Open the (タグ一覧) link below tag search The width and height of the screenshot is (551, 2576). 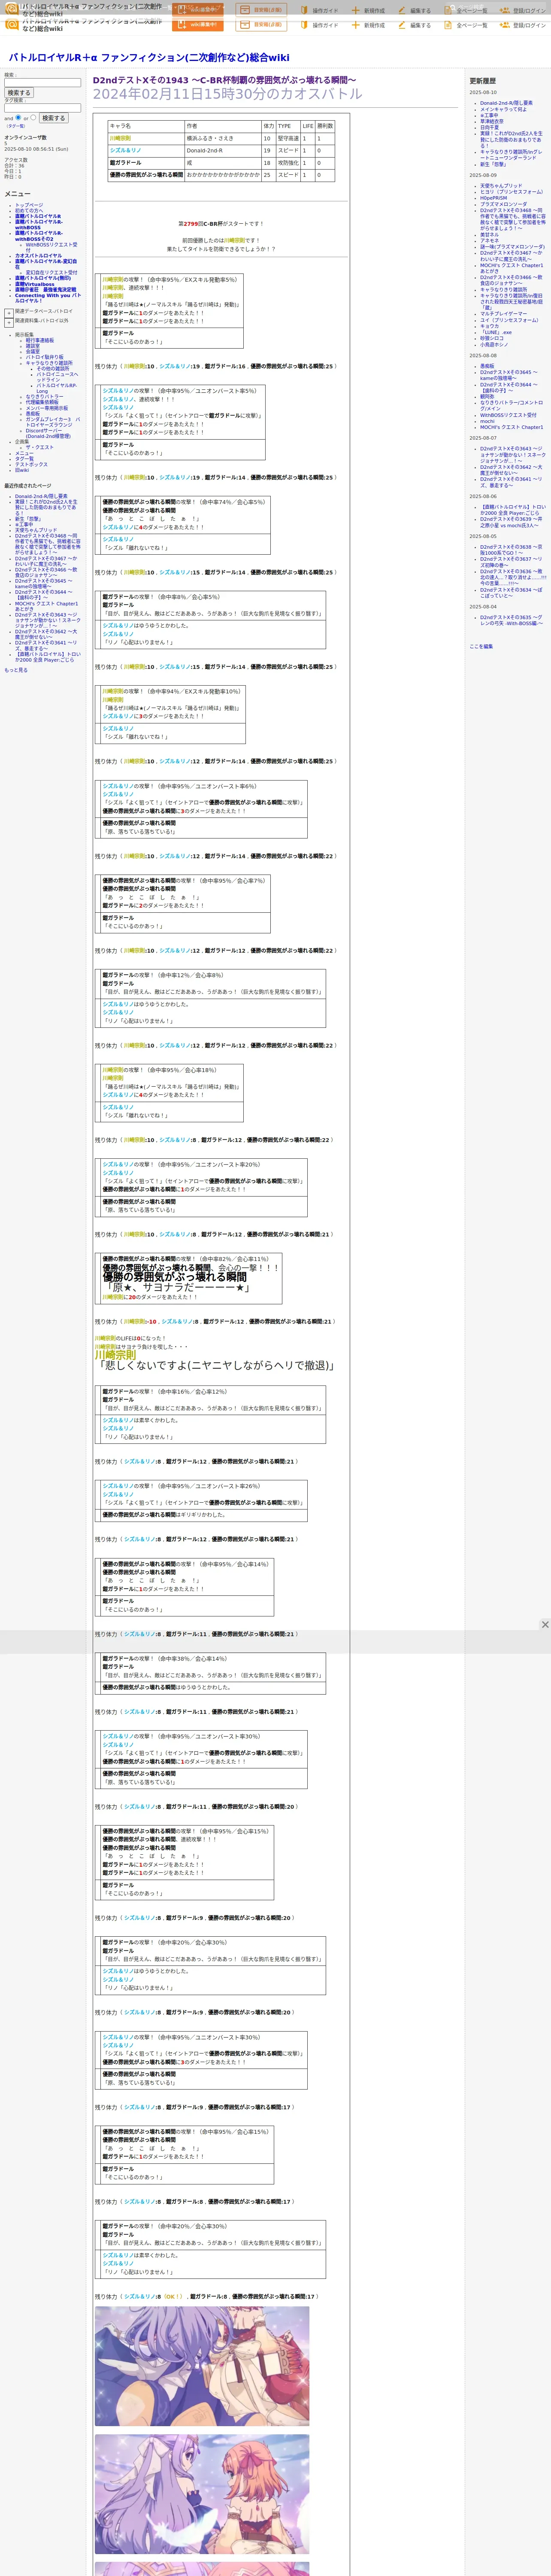click(x=16, y=126)
